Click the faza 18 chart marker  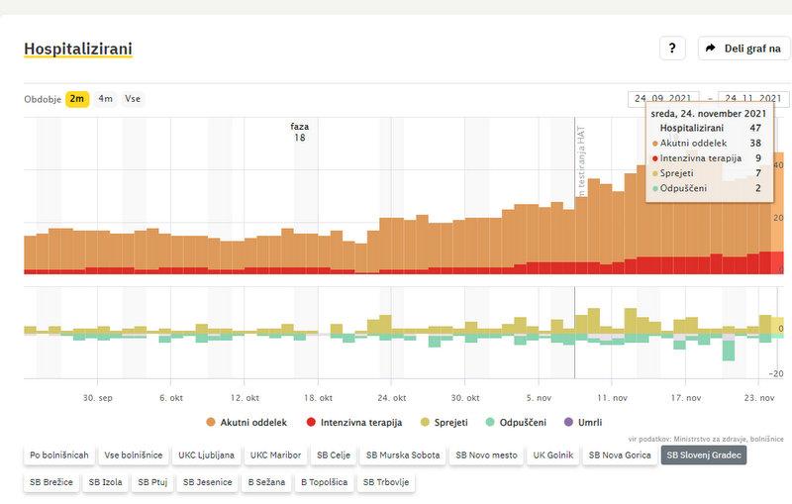(299, 132)
